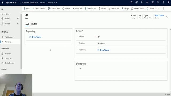Image resolution: width=171 pixels, height=96 pixels.
Task: Click the Process command
Action: (89, 9)
